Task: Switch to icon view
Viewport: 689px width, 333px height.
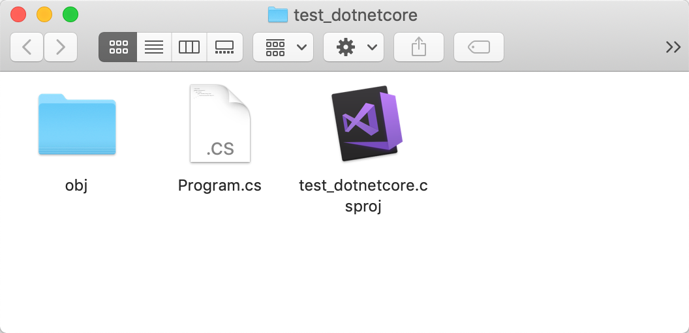Action: coord(118,47)
